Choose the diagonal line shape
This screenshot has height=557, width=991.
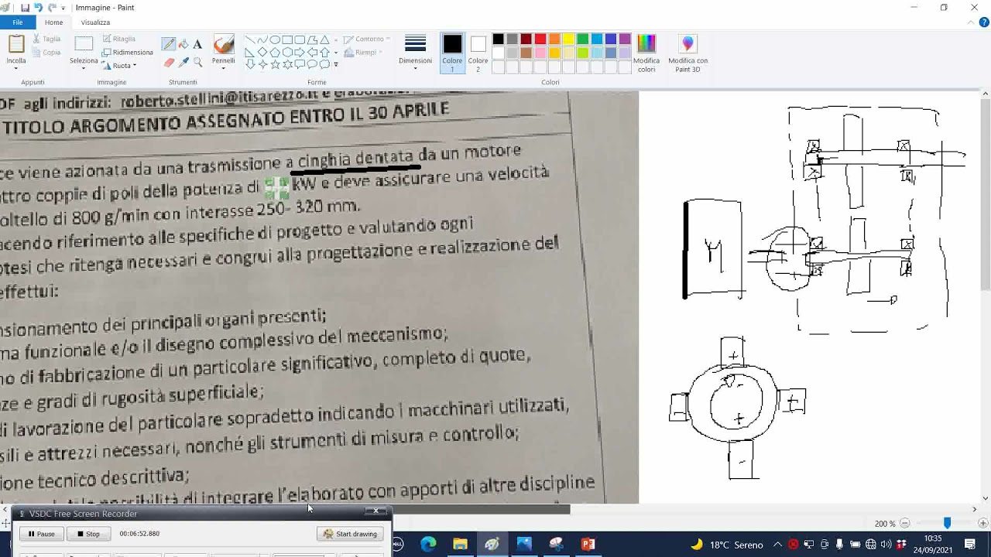250,39
